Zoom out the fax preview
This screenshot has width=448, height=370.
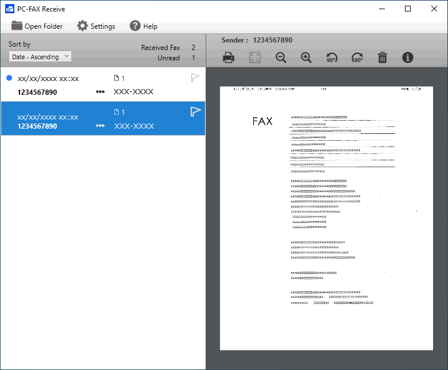click(281, 57)
